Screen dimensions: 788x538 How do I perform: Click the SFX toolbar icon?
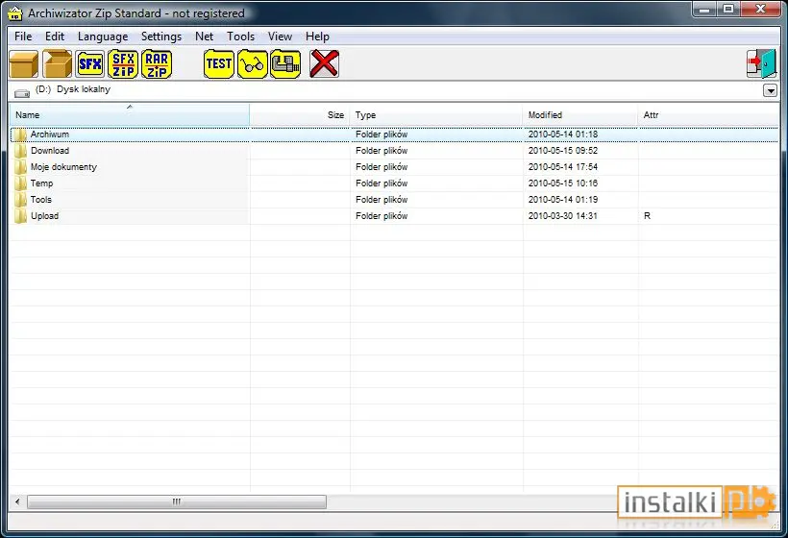tap(90, 63)
